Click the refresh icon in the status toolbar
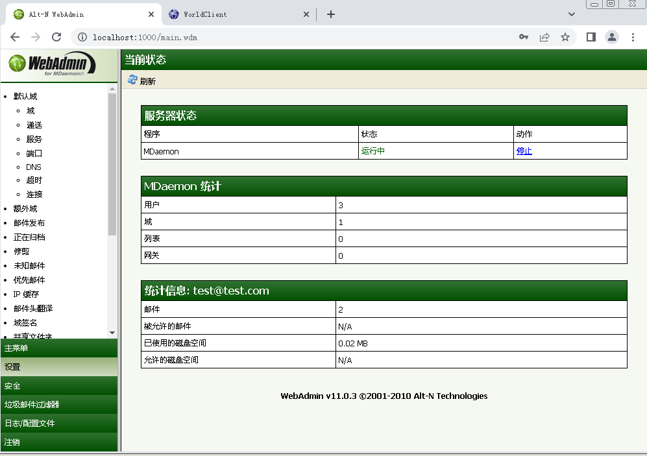 (132, 80)
